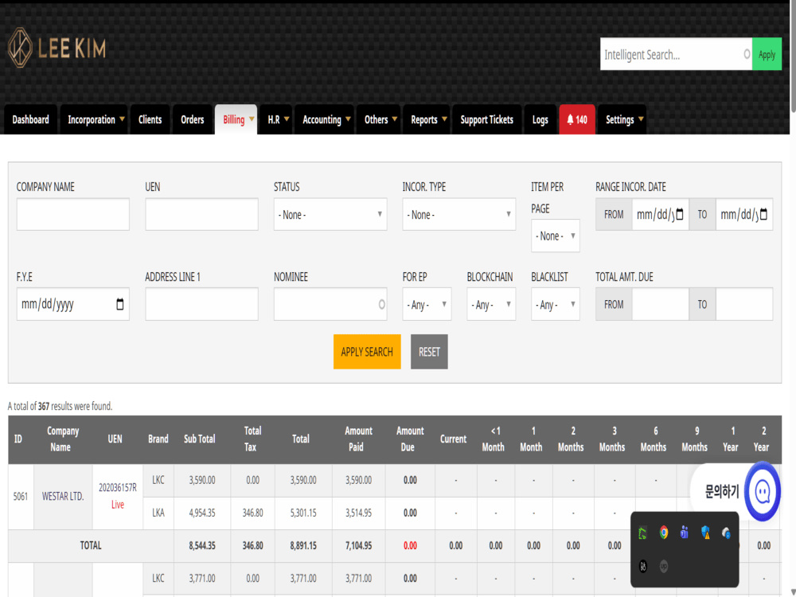Click the Company Name column header
The image size is (796, 597).
[x=62, y=439]
